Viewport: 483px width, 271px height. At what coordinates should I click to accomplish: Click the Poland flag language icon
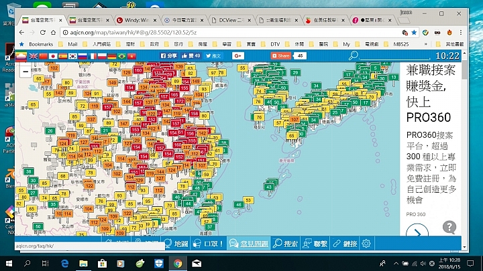102,56
